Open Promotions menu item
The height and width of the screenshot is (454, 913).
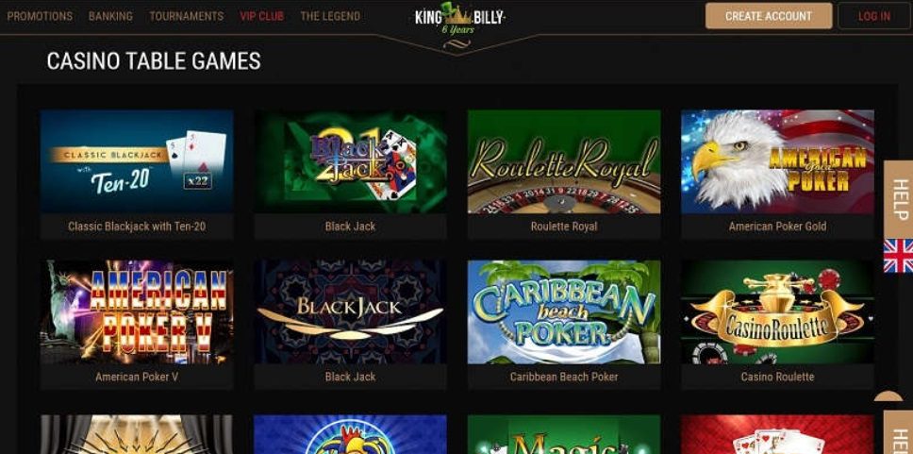click(x=40, y=16)
